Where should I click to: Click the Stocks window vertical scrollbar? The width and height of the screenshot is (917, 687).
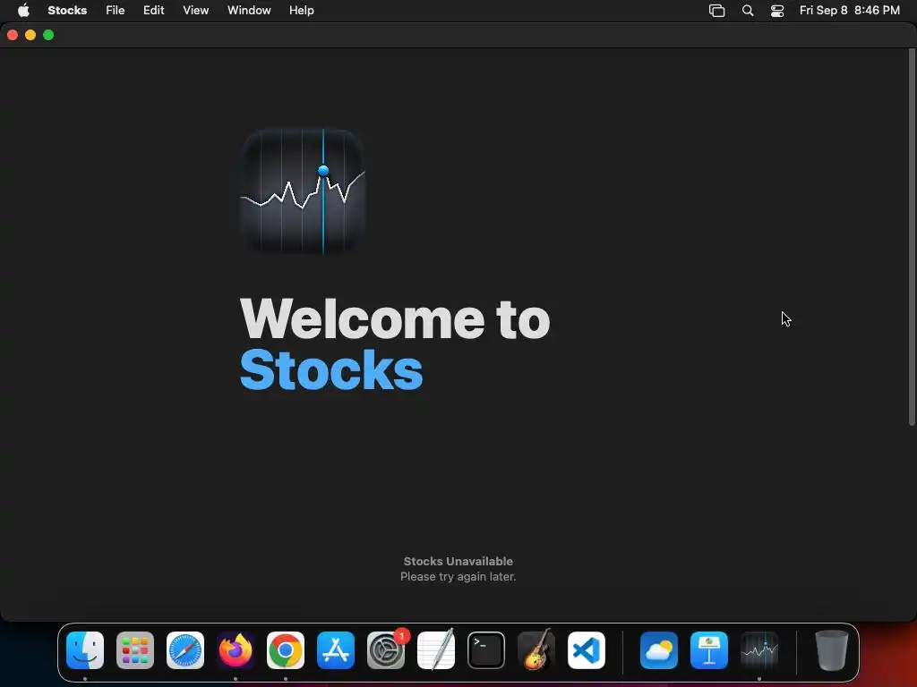point(912,237)
